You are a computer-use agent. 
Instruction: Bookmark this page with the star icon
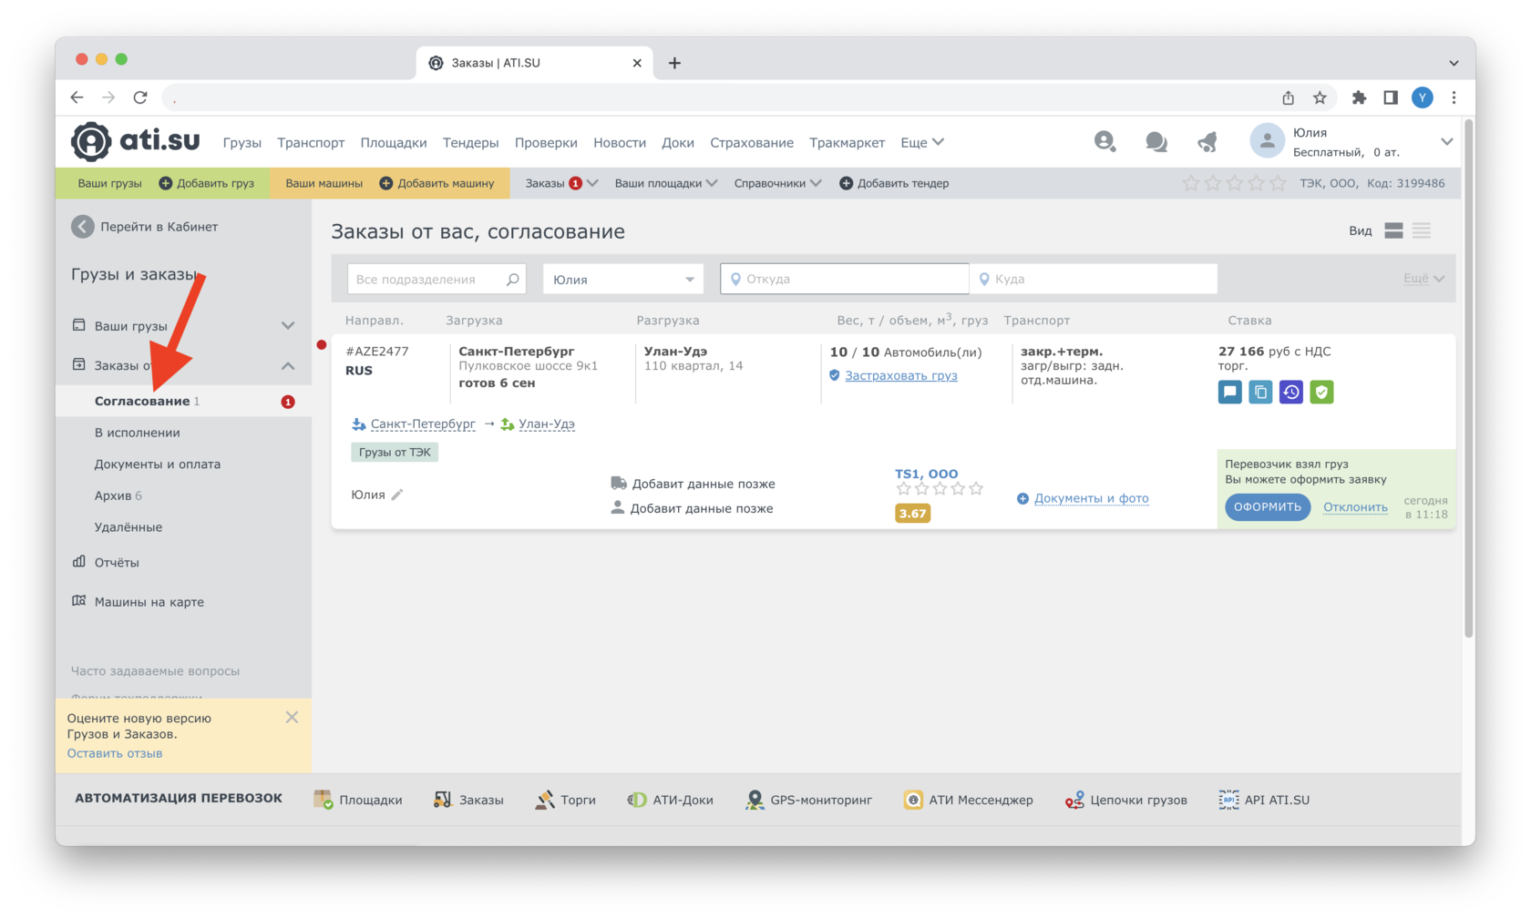pos(1320,97)
